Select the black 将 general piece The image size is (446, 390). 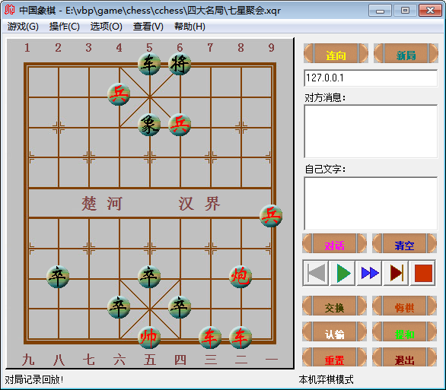pyautogui.click(x=180, y=64)
